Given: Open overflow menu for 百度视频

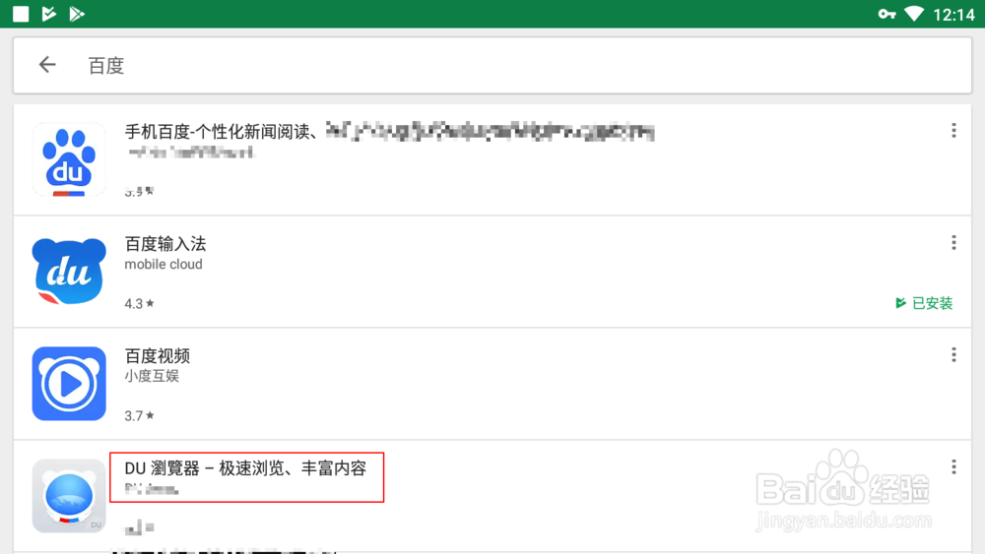Looking at the screenshot, I should (953, 355).
